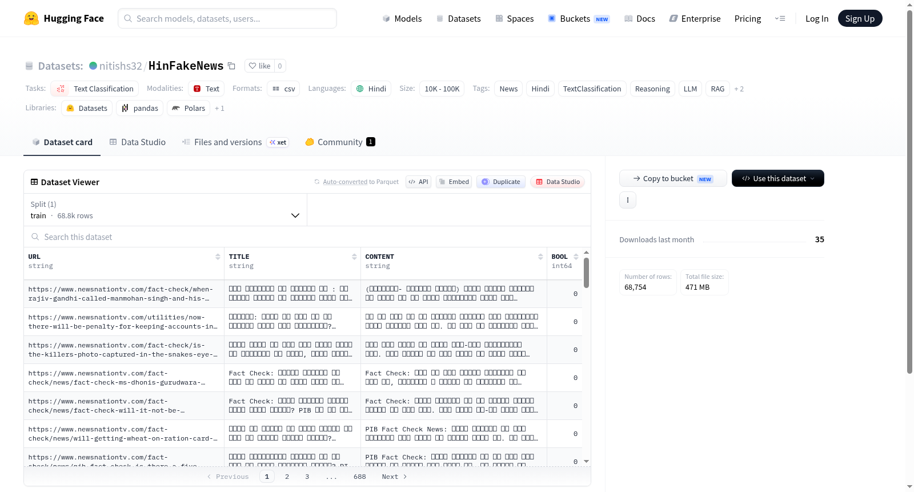The image size is (914, 492).
Task: Like the HinFakeNews dataset
Action: [260, 66]
